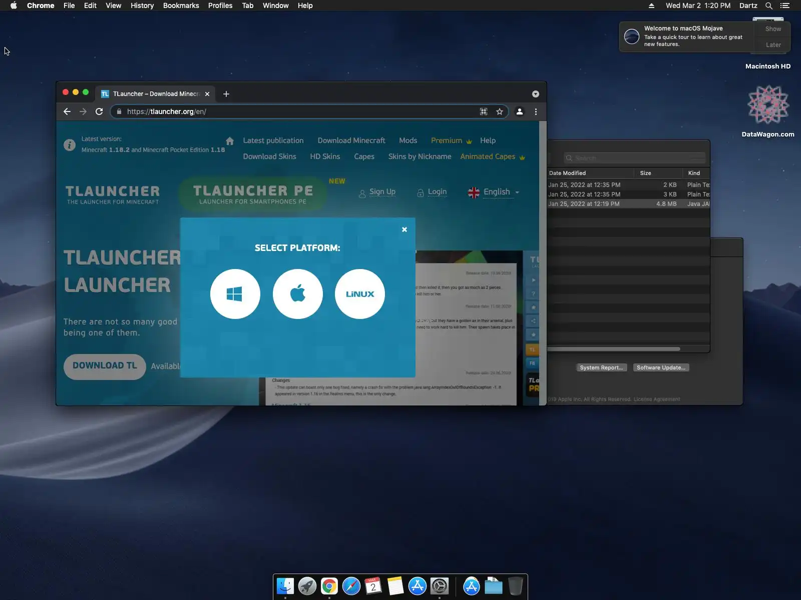Open Google Chrome from the Dock
The image size is (801, 600).
[x=329, y=586]
